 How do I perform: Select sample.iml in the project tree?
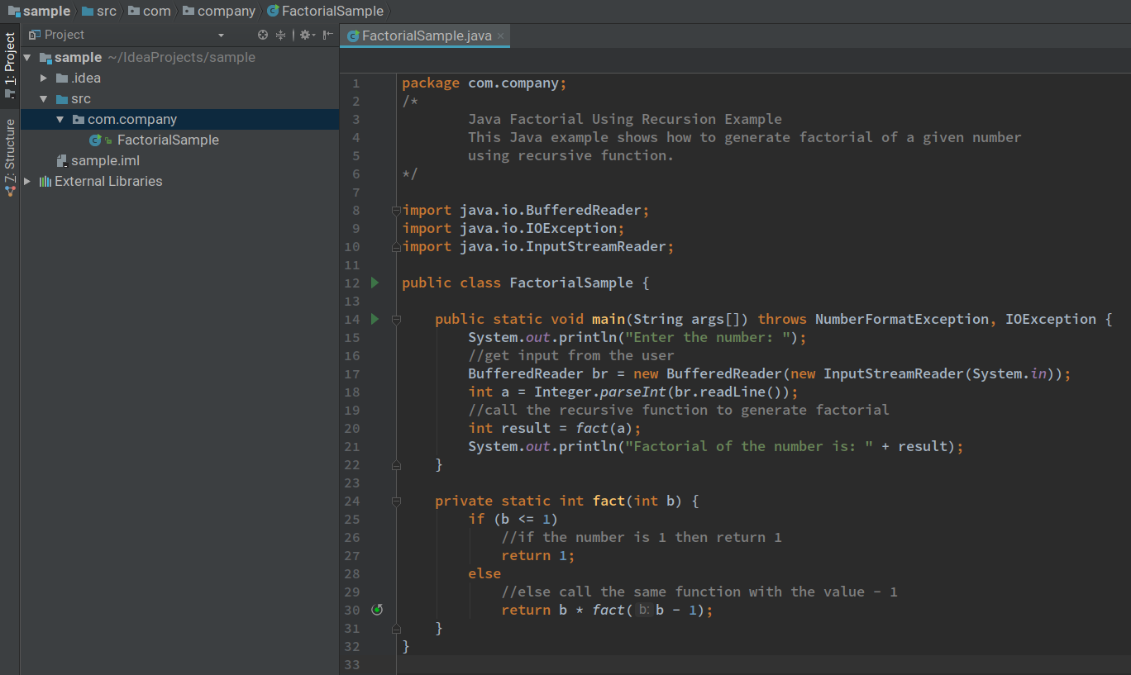tap(105, 160)
